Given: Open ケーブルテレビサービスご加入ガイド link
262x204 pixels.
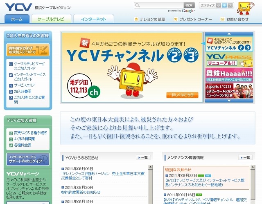Looking at the screenshot, I should click(x=29, y=66).
